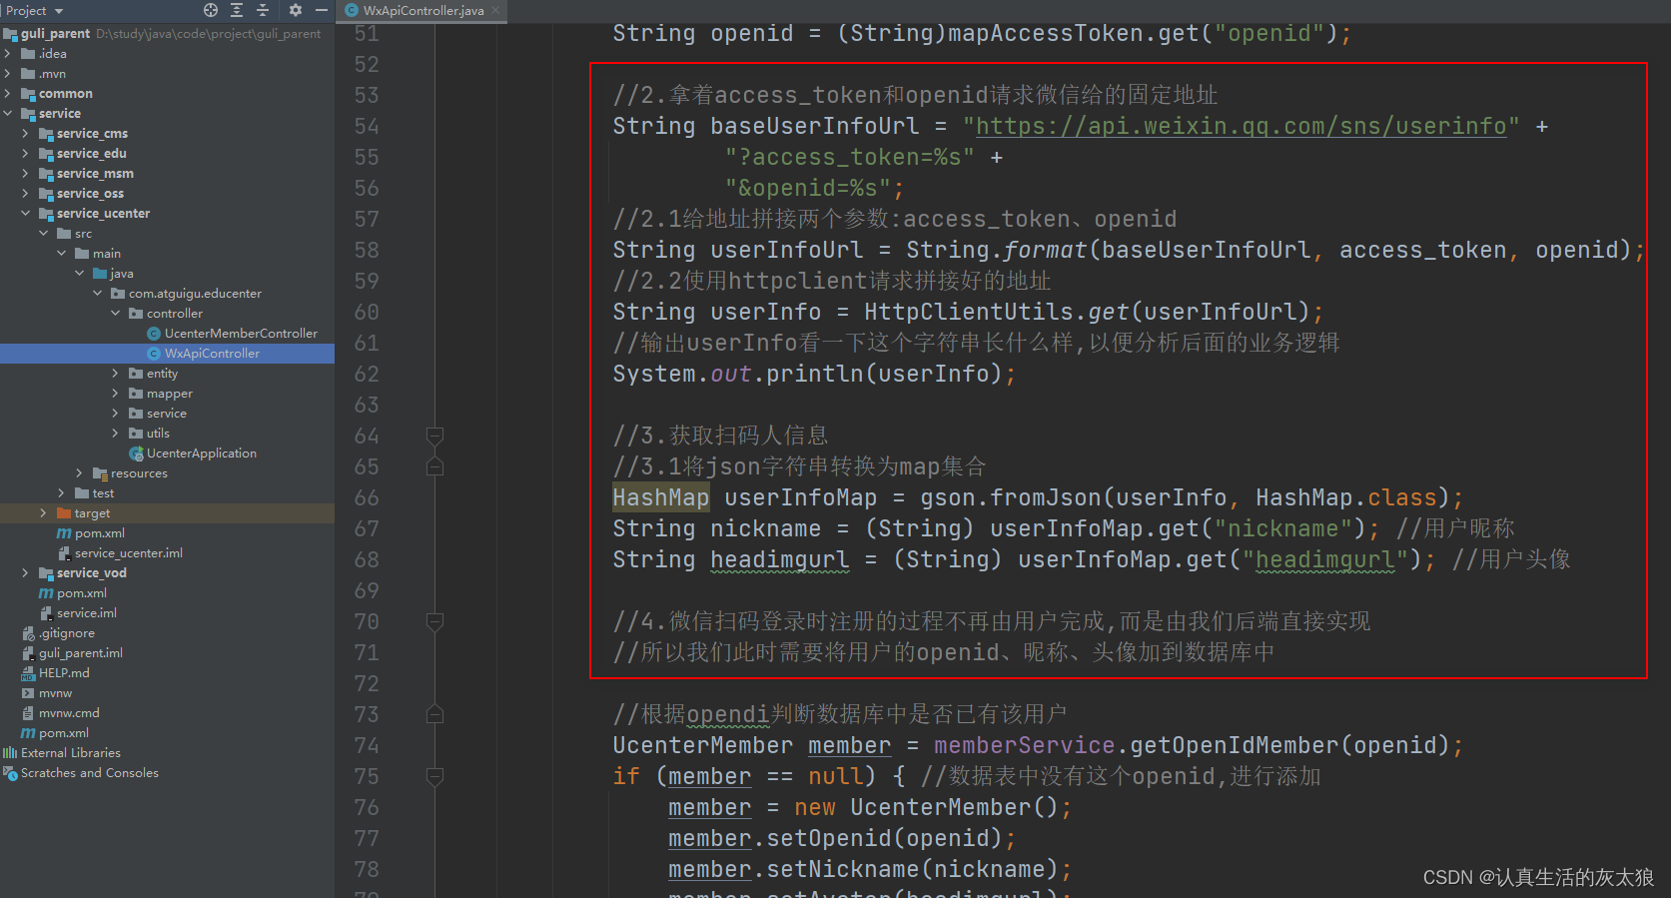Expand the service_vod module
The image size is (1671, 898).
click(26, 573)
